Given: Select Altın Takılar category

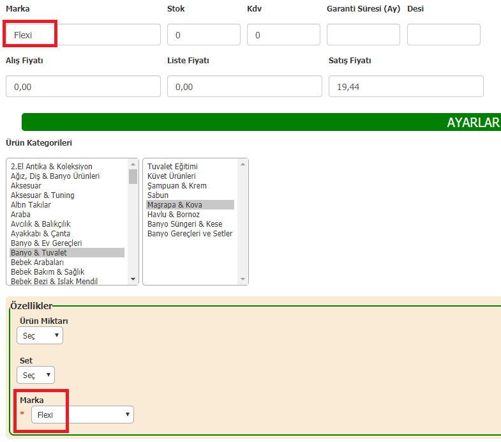Looking at the screenshot, I should (67, 204).
